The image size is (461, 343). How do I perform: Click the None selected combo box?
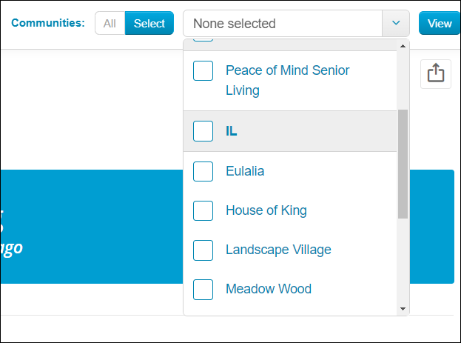[296, 23]
